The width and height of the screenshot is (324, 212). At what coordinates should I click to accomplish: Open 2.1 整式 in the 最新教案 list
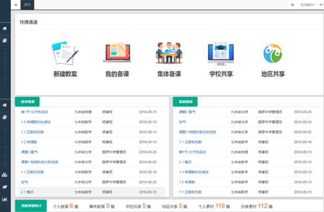click(185, 162)
